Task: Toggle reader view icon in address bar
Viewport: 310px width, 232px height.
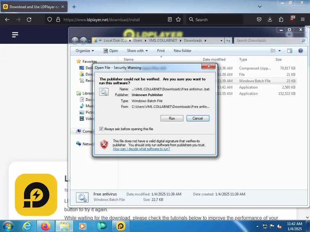Action: [x=170, y=19]
